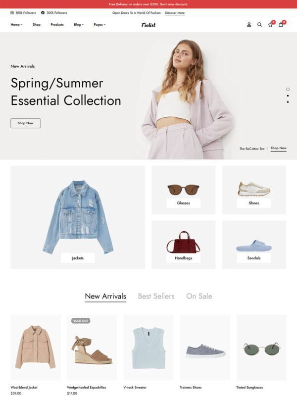
Task: Go to the Fielist logo
Action: pyautogui.click(x=148, y=25)
